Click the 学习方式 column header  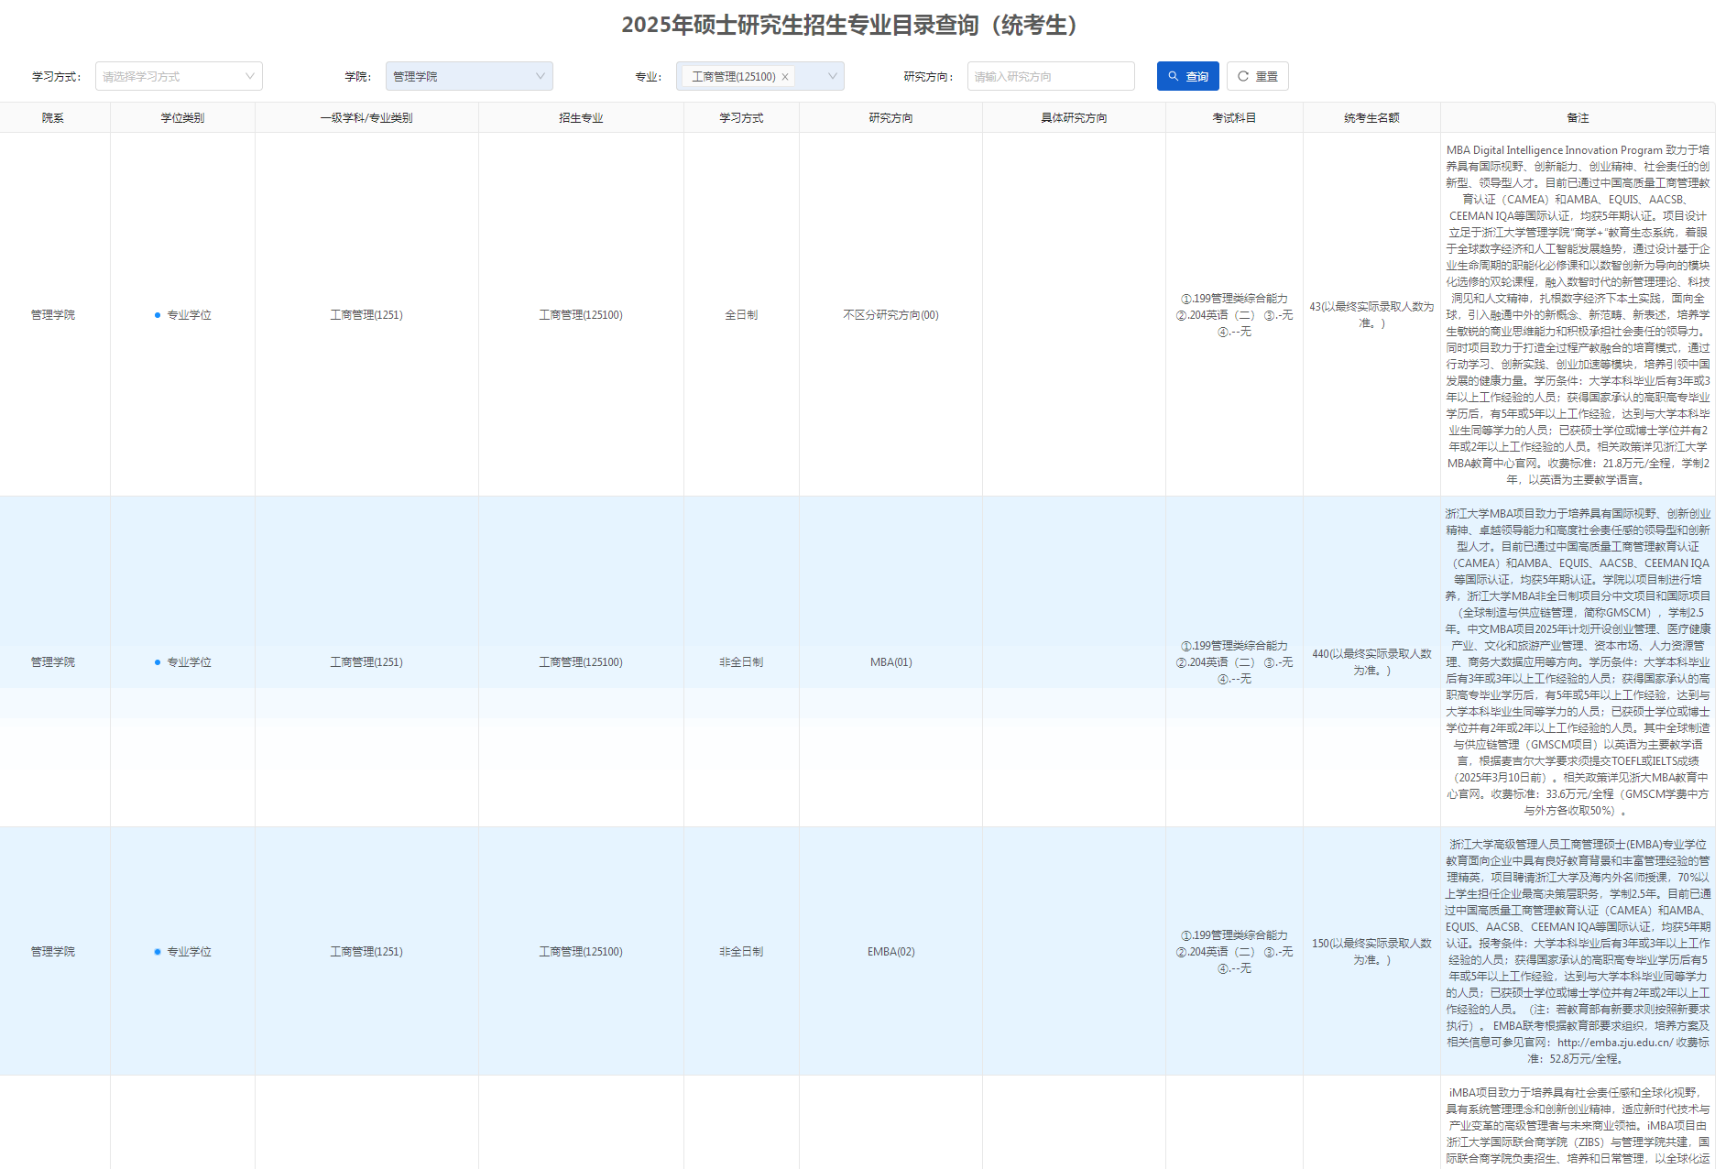pyautogui.click(x=741, y=118)
